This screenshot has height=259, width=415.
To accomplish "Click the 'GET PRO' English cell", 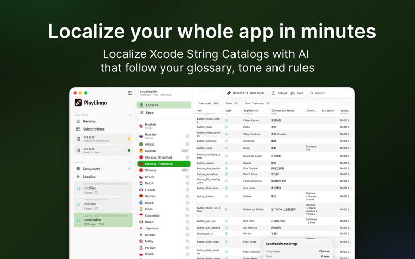I will [x=249, y=221].
